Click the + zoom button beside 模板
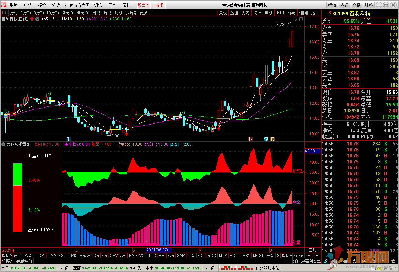 (309, 256)
